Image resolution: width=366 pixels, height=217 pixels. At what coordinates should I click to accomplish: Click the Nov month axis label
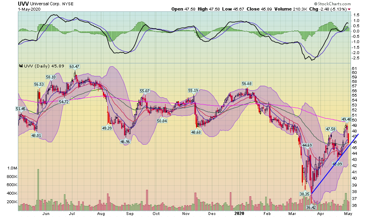pos(186,213)
